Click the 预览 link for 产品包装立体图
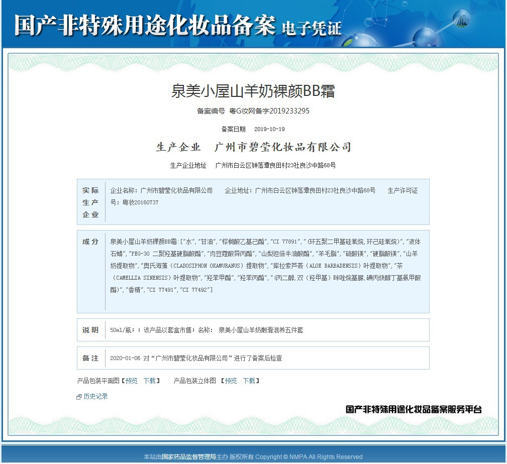 pos(231,381)
